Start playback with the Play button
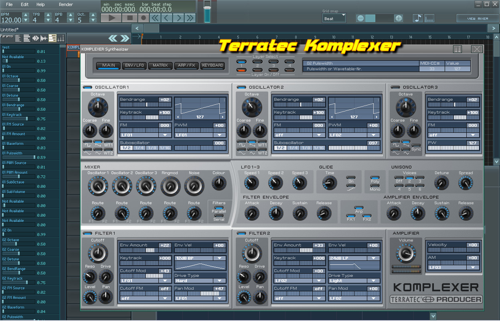500x321 pixels. pyautogui.click(x=112, y=18)
